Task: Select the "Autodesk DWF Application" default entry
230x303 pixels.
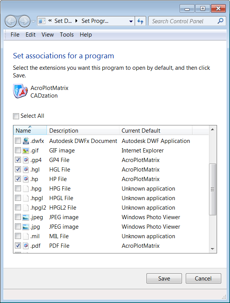Action: point(156,141)
